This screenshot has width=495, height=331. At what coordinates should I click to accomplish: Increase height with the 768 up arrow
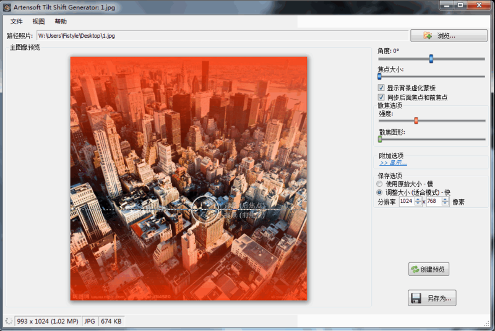coord(445,199)
